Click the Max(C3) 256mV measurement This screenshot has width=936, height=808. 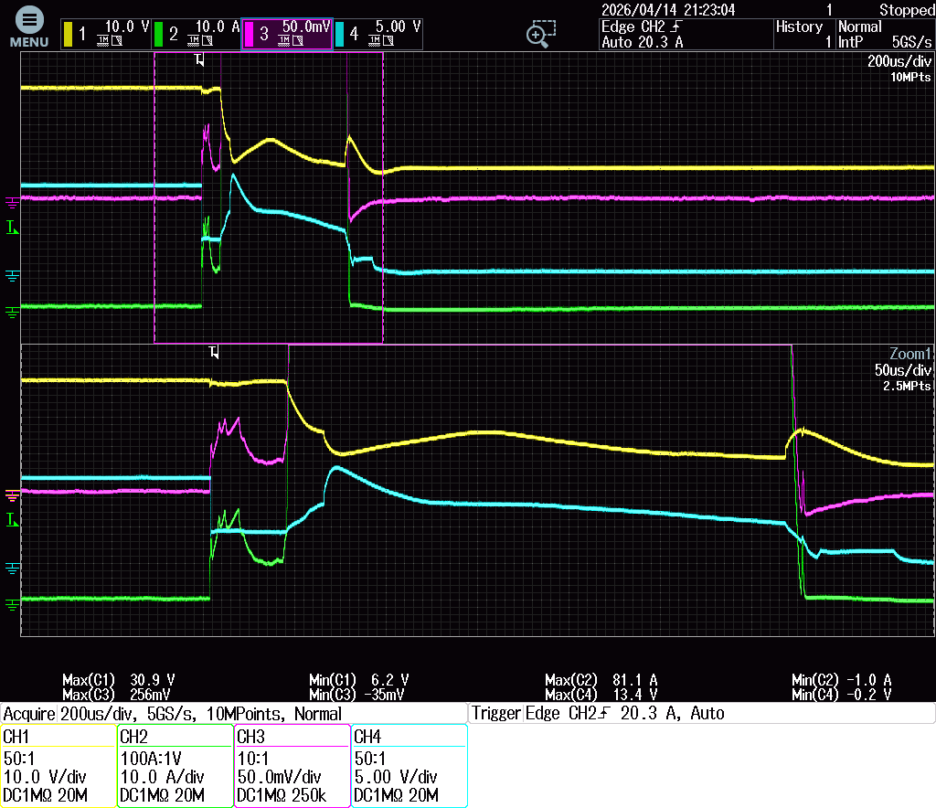pyautogui.click(x=116, y=695)
